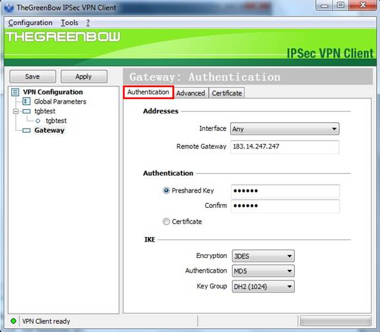The height and width of the screenshot is (332, 380).
Task: Click the Confirm password field
Action: (x=285, y=206)
